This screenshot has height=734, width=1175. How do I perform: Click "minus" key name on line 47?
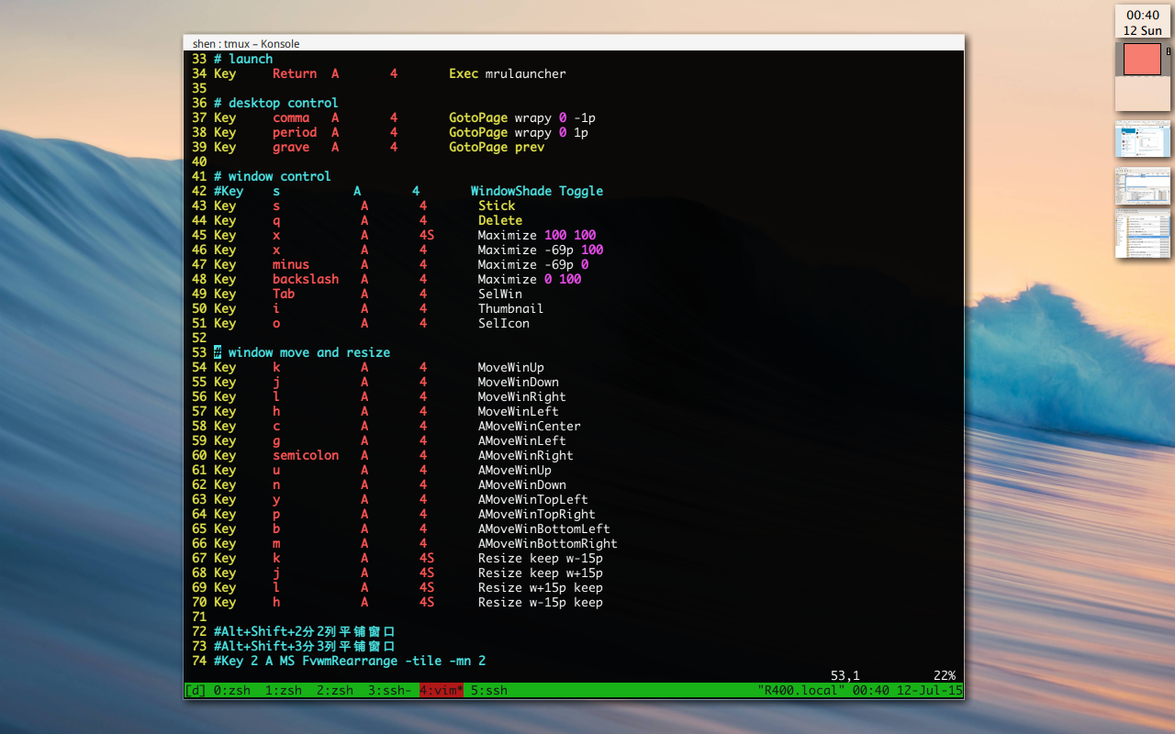click(x=291, y=264)
